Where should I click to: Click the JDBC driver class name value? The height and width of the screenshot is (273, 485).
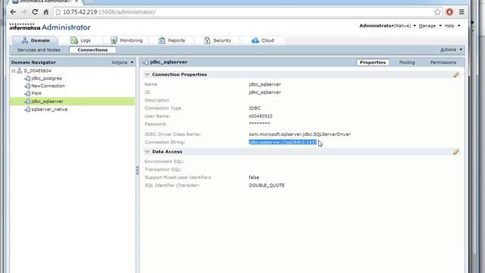click(299, 134)
